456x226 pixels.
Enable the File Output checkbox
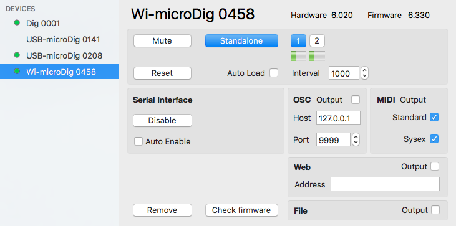pos(435,210)
